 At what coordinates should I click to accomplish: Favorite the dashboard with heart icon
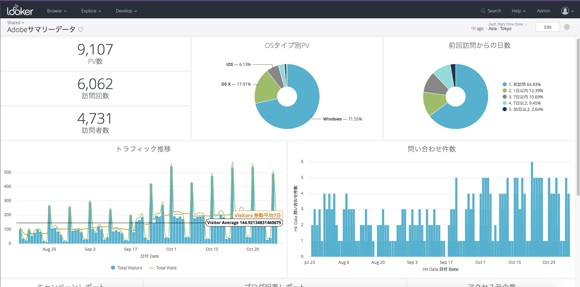[x=81, y=30]
